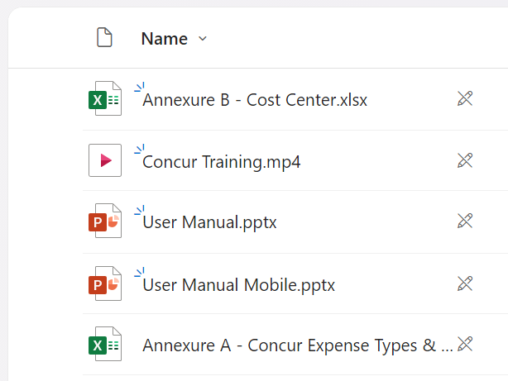Open User Manual Mobile.pptx

[x=238, y=286]
